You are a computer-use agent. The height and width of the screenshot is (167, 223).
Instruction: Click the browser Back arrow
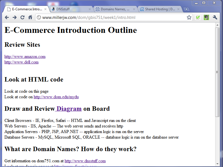click(x=7, y=18)
